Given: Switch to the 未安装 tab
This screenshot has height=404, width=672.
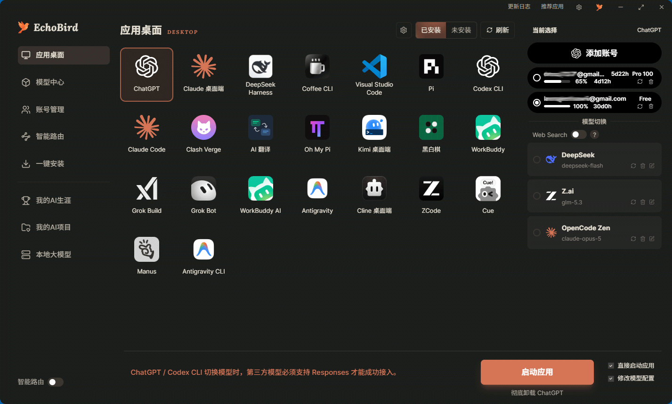Looking at the screenshot, I should pyautogui.click(x=461, y=30).
